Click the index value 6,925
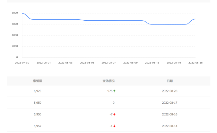217x133 pixels. pyautogui.click(x=37, y=91)
